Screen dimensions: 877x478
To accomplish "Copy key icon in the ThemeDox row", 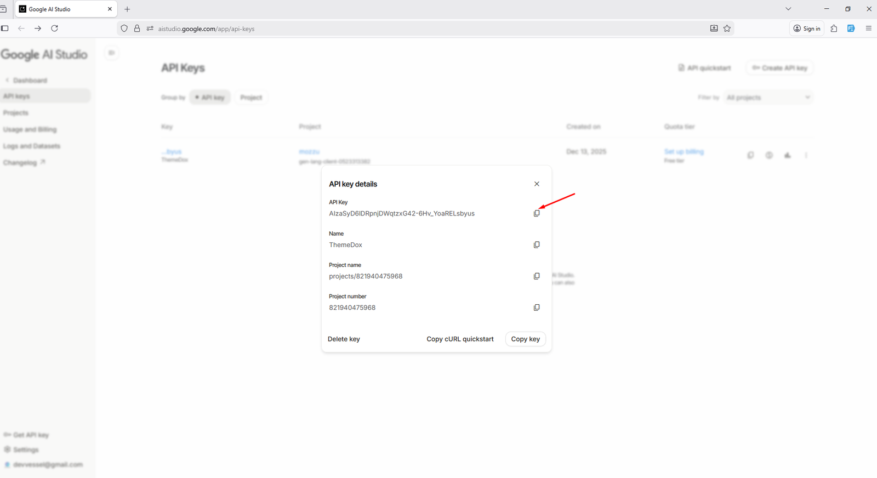I will pos(750,155).
